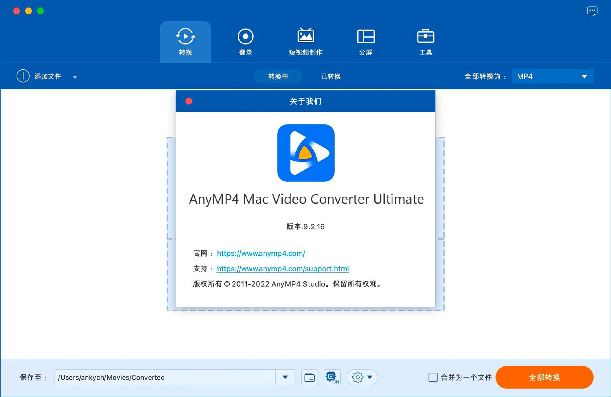Open the 工具 toolbox icon

tap(425, 36)
